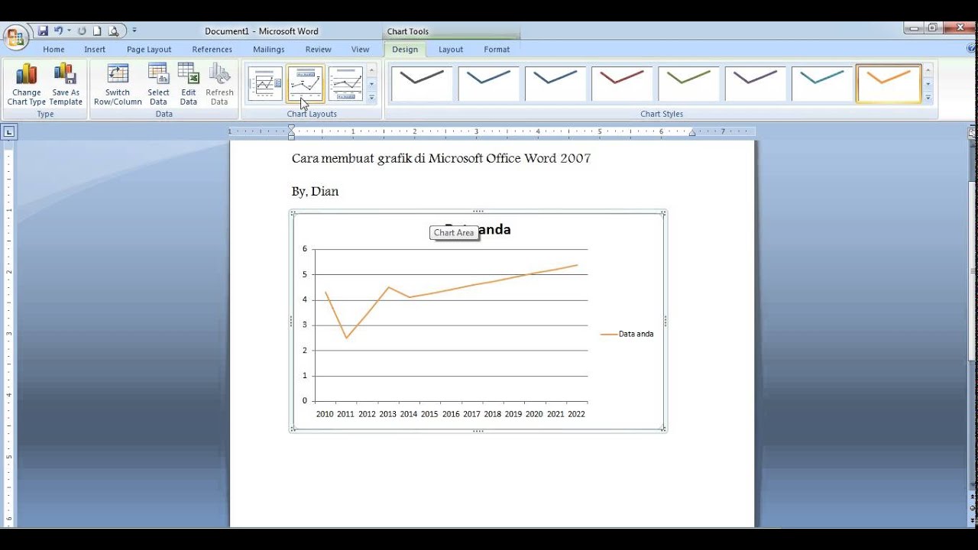Apply the highlighted second chart layout
The width and height of the screenshot is (978, 550).
[305, 84]
